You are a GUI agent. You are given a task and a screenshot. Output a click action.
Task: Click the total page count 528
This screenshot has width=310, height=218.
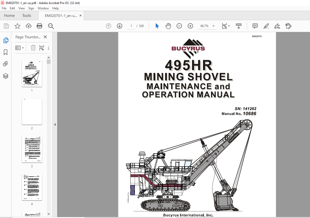(141, 26)
